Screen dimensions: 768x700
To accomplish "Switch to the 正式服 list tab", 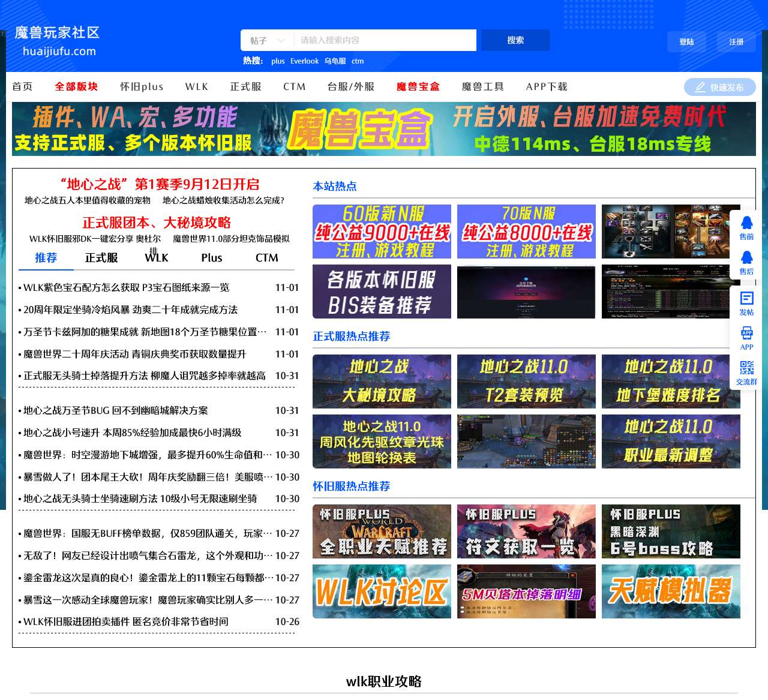I will point(101,257).
